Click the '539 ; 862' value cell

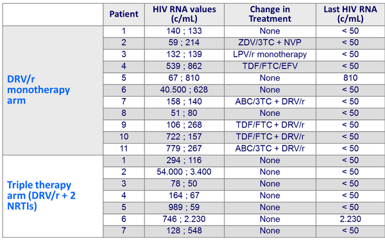(x=184, y=66)
